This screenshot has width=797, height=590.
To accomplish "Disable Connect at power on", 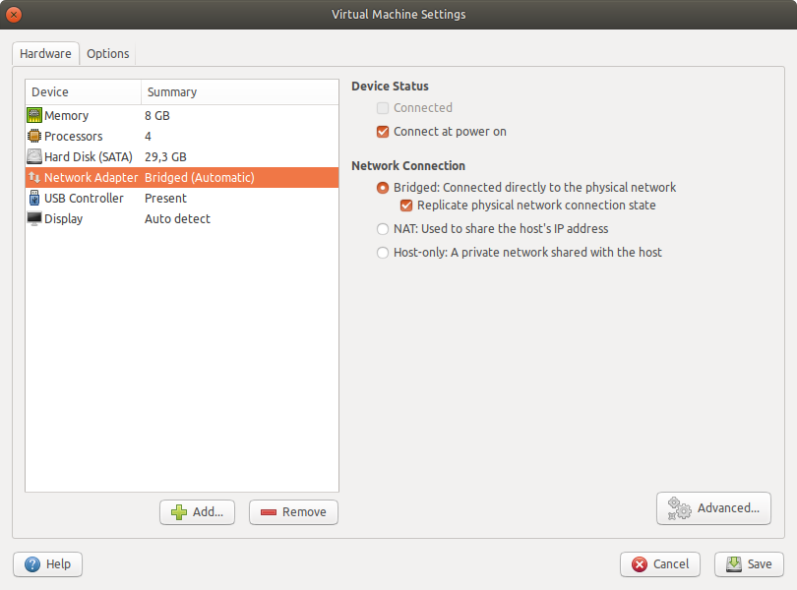I will (384, 131).
